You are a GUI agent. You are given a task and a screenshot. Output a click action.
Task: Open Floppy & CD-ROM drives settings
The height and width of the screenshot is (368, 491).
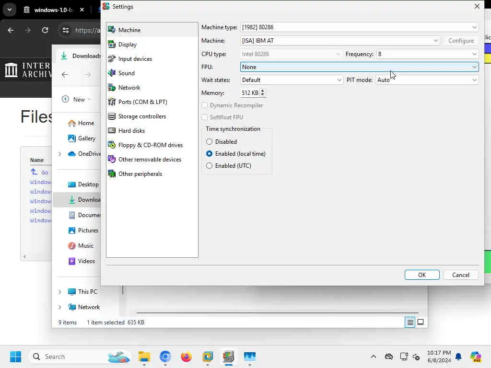pyautogui.click(x=152, y=145)
